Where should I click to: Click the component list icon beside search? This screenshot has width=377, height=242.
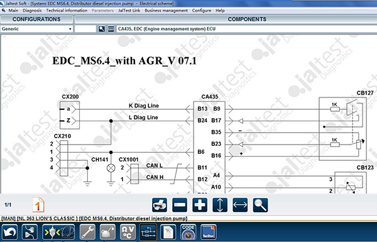(x=111, y=29)
